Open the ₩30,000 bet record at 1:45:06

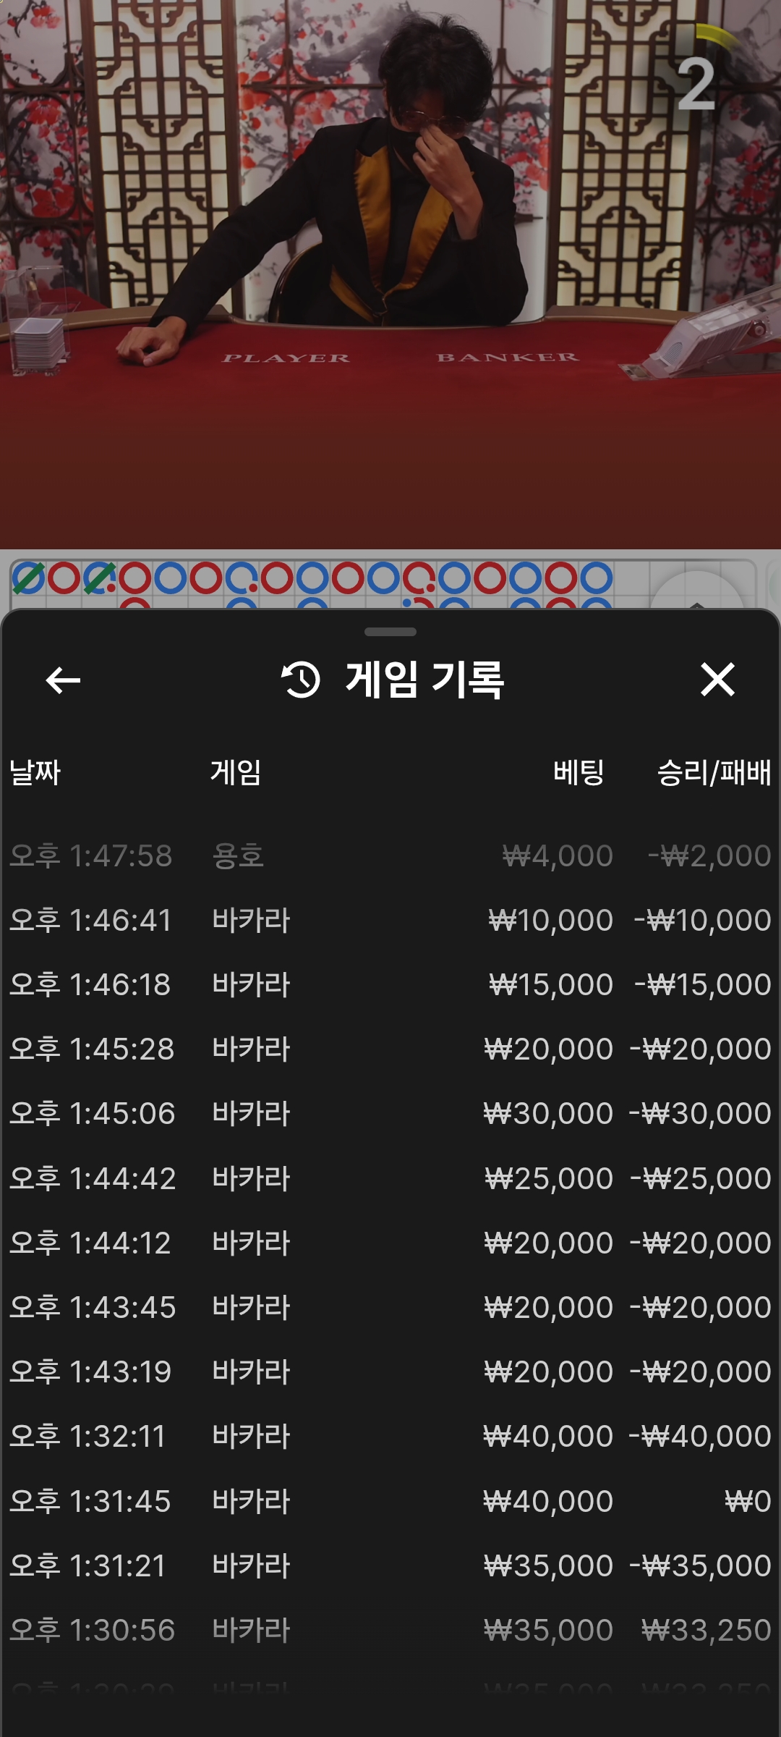click(390, 1114)
